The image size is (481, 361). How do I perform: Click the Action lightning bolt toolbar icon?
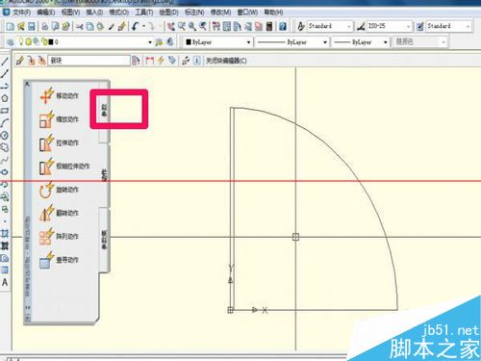click(x=161, y=61)
